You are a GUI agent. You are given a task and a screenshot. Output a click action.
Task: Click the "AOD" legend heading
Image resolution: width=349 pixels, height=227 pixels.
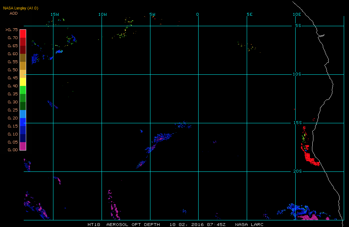14,13
